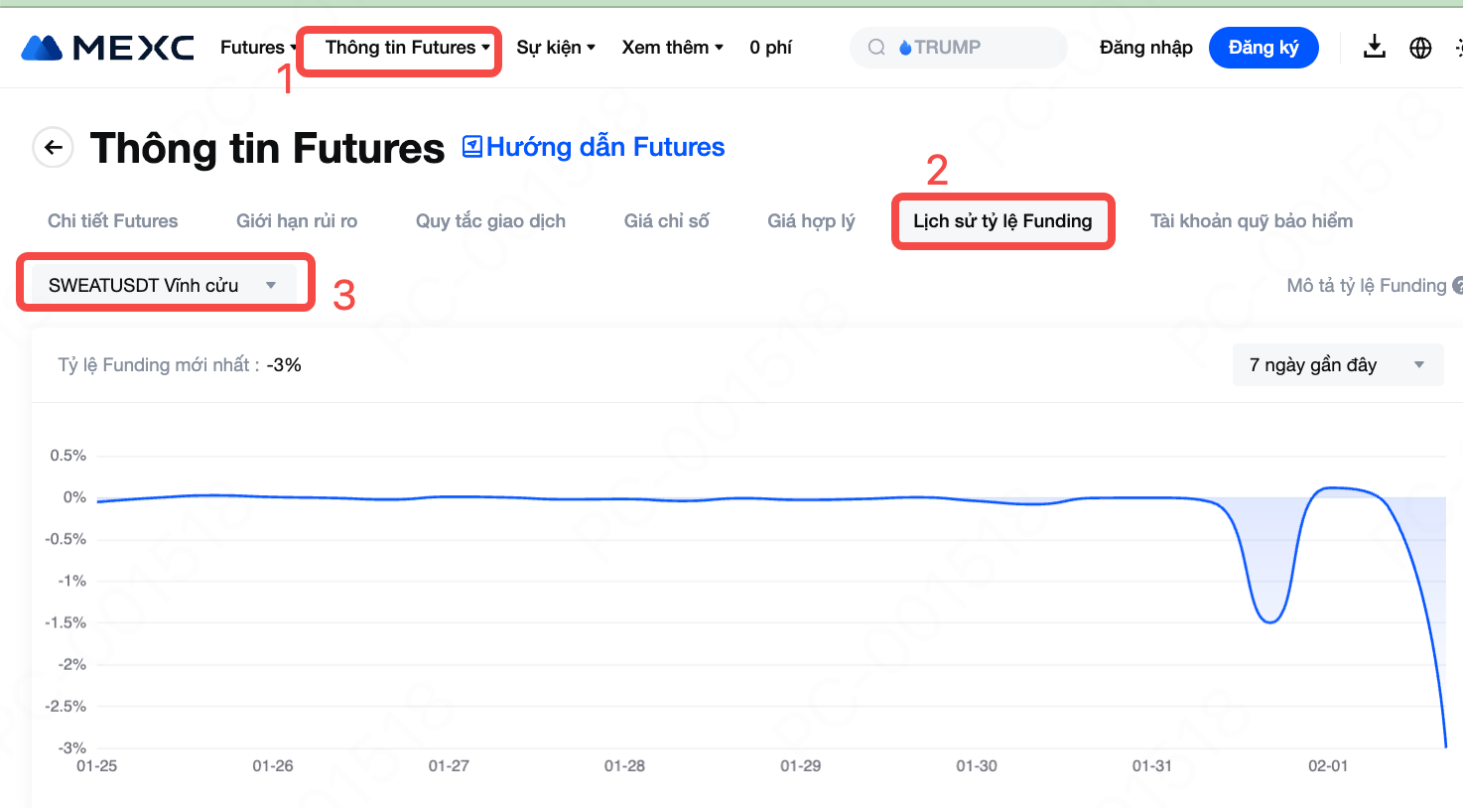The width and height of the screenshot is (1463, 808).
Task: Switch to Lịch sử tỷ lệ Funding tab
Action: pyautogui.click(x=1002, y=221)
